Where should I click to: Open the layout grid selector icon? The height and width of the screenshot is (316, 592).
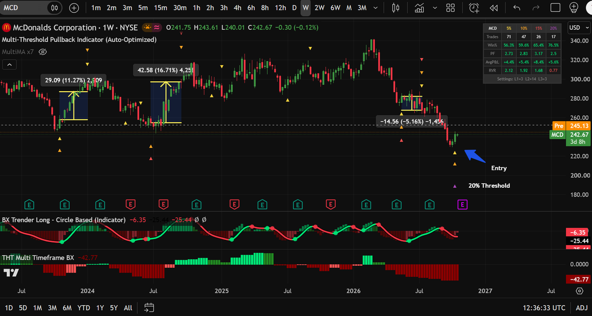coord(450,8)
